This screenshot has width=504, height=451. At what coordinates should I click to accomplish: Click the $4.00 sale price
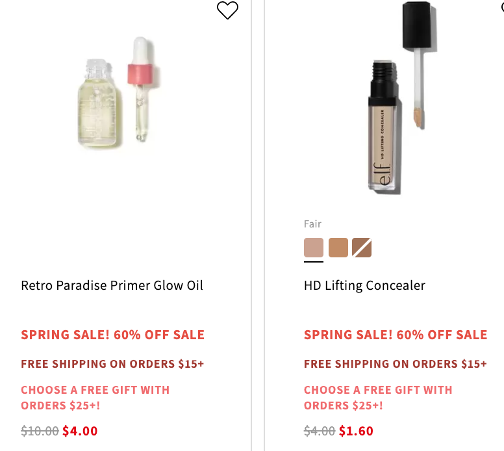[x=80, y=431]
